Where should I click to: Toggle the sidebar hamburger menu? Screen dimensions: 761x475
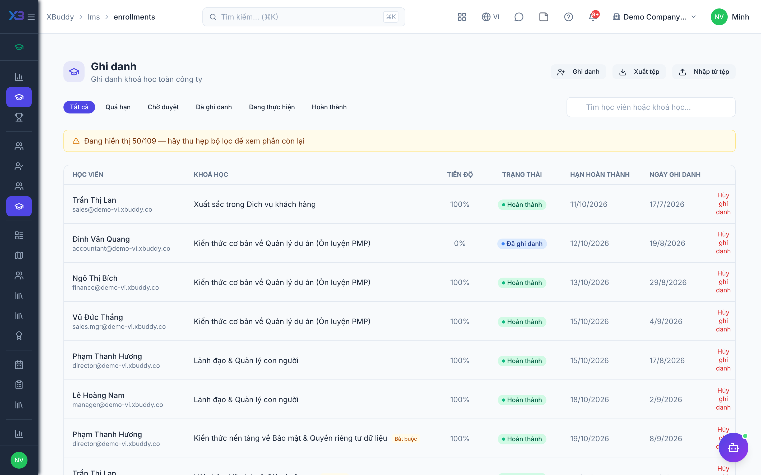31,17
